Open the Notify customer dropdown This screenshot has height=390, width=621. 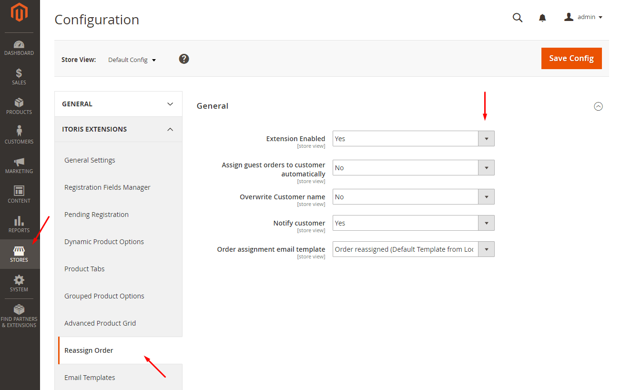pos(486,223)
